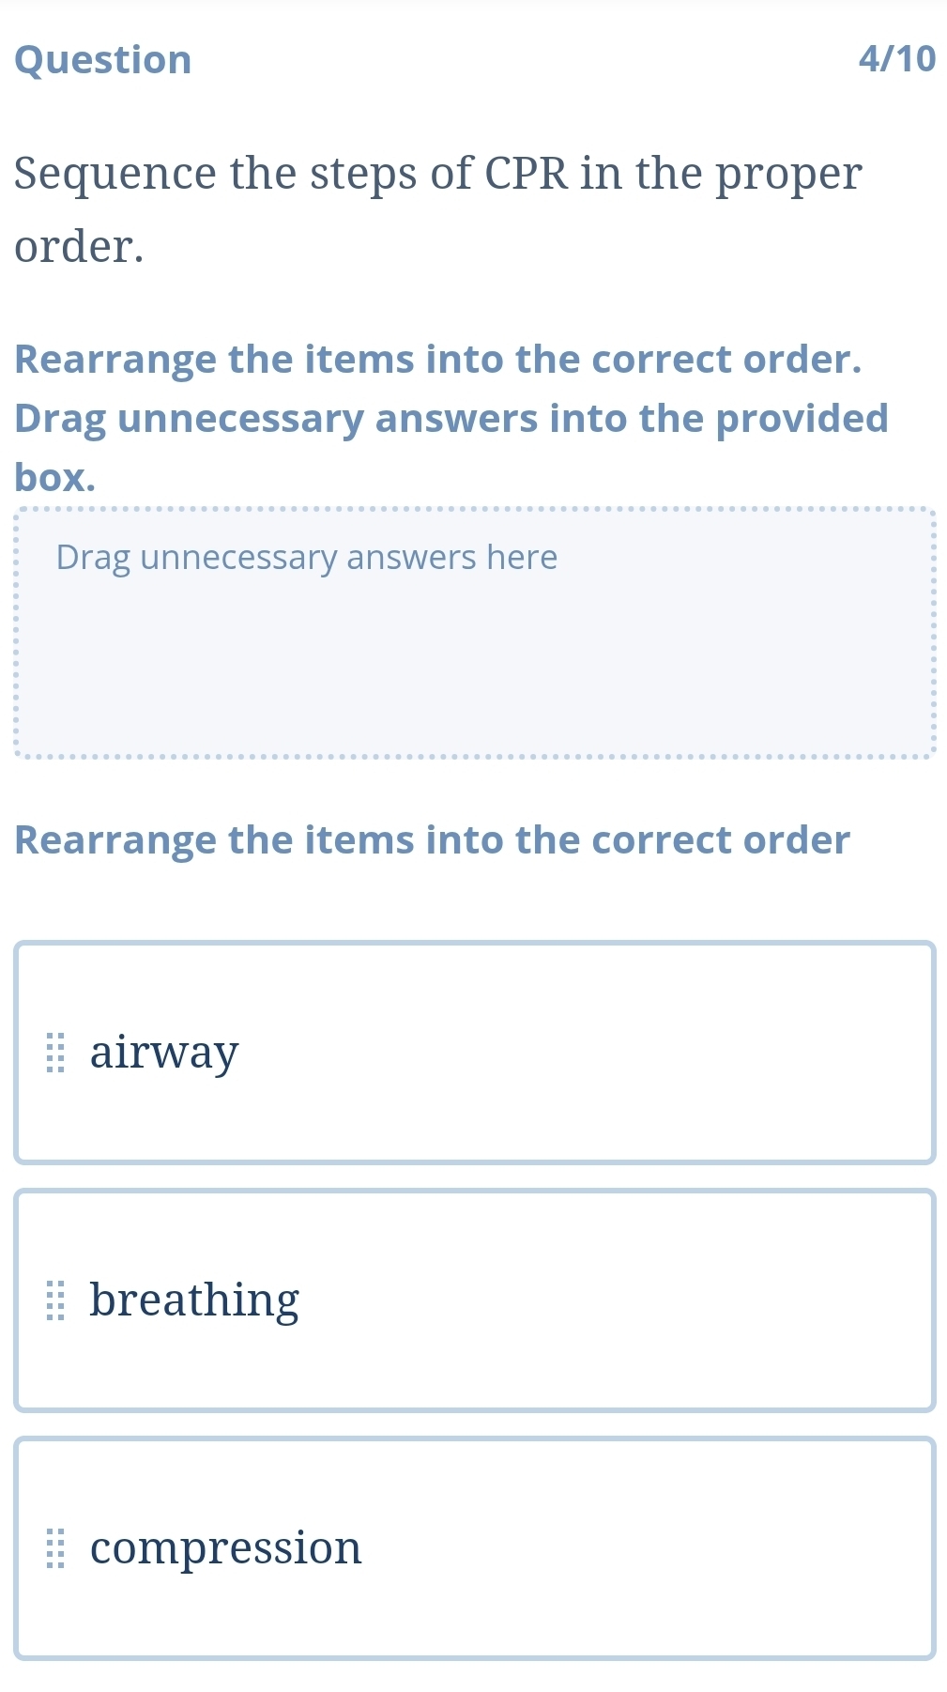Click the drag handle beside airway
Screen dimensions: 947x1692
tap(56, 1053)
